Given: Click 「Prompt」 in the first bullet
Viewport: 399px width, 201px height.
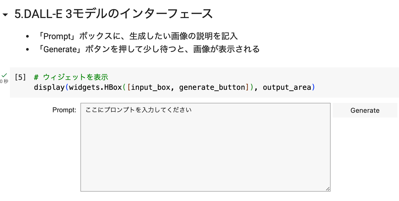Looking at the screenshot, I should coord(57,36).
